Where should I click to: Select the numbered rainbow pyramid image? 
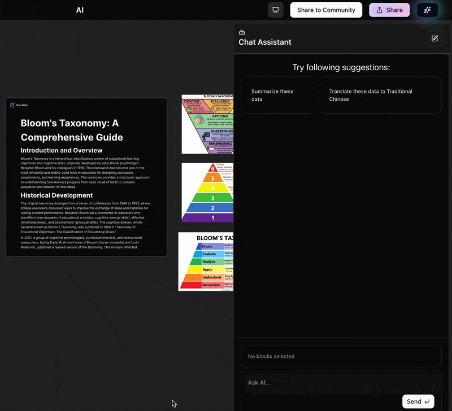[x=207, y=192]
